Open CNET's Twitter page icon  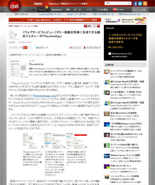tap(140, 3)
